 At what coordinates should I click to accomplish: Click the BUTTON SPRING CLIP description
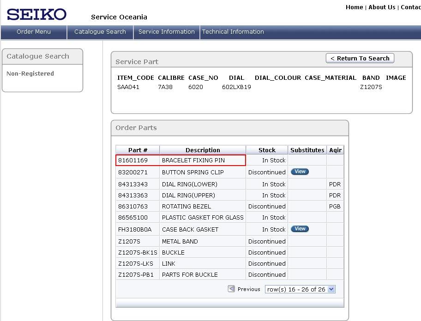(x=193, y=172)
